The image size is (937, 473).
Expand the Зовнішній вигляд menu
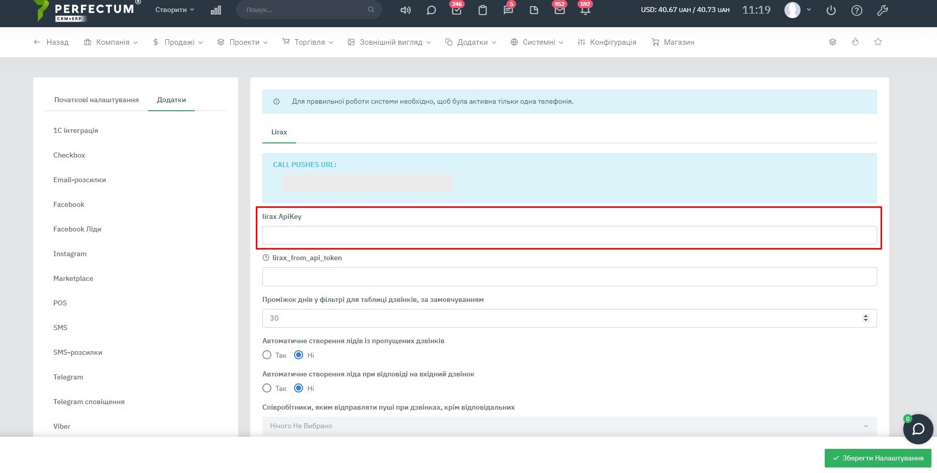click(x=389, y=42)
